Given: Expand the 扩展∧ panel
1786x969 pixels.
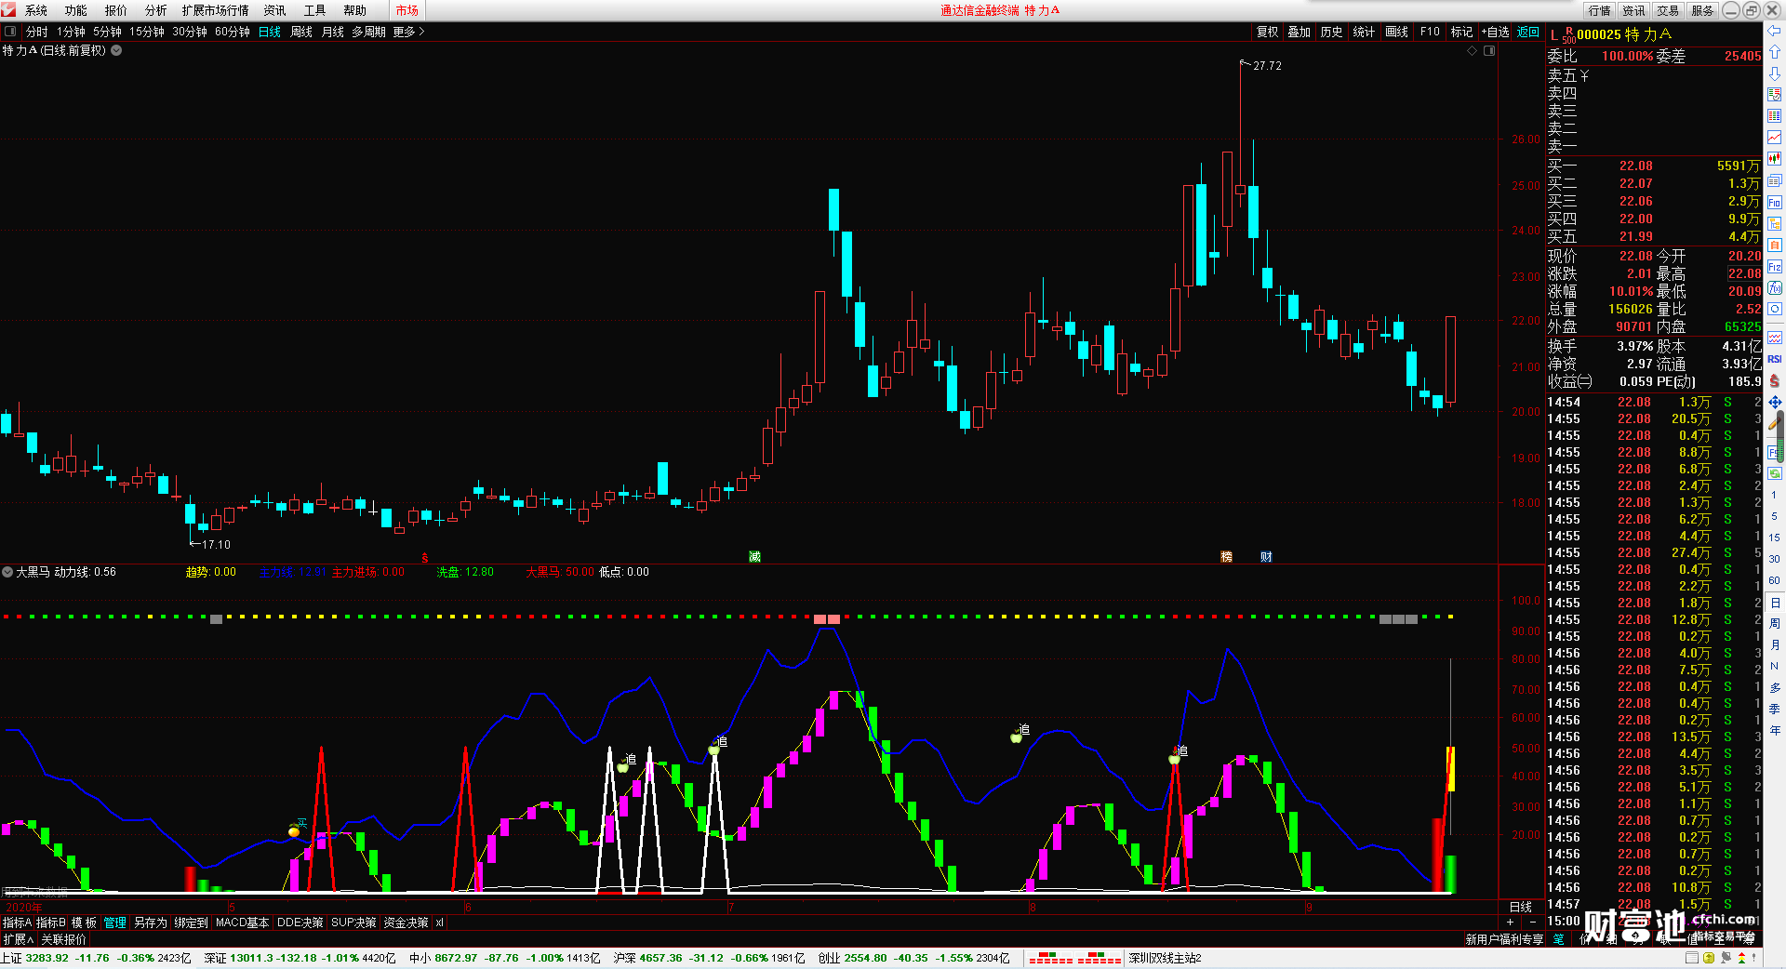Looking at the screenshot, I should (18, 939).
